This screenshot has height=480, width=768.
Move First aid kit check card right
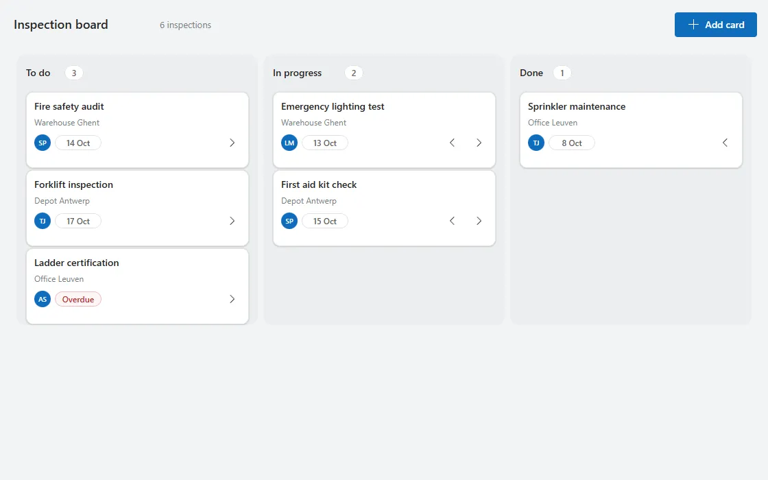click(479, 221)
